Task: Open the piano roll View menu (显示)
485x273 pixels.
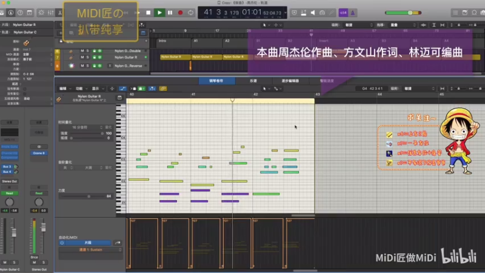Action: [97, 89]
